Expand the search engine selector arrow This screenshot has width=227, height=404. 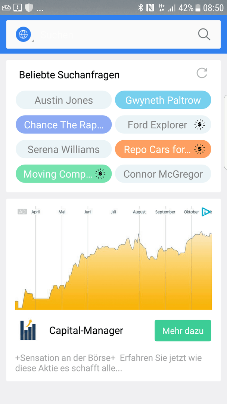point(32,40)
